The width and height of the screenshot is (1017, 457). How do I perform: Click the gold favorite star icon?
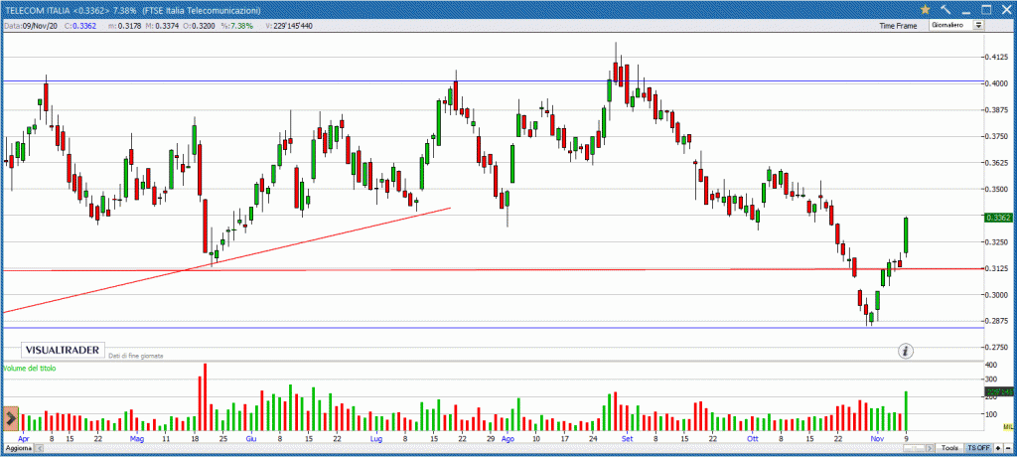[925, 10]
